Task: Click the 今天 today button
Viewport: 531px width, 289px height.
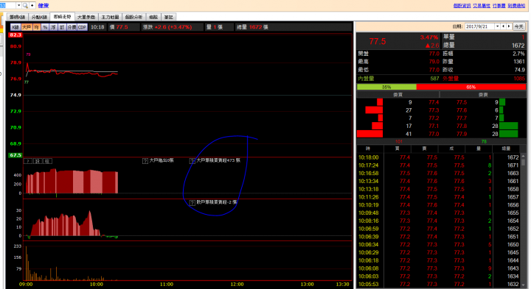Action: 518,26
